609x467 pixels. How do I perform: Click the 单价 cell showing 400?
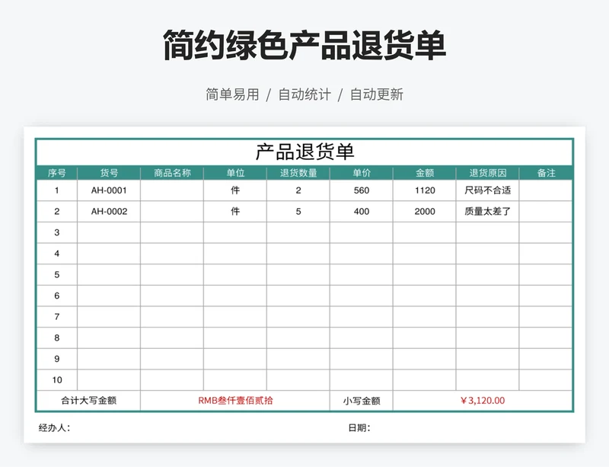(x=361, y=212)
